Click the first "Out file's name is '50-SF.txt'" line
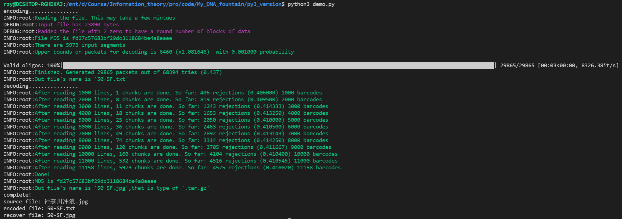 point(66,79)
